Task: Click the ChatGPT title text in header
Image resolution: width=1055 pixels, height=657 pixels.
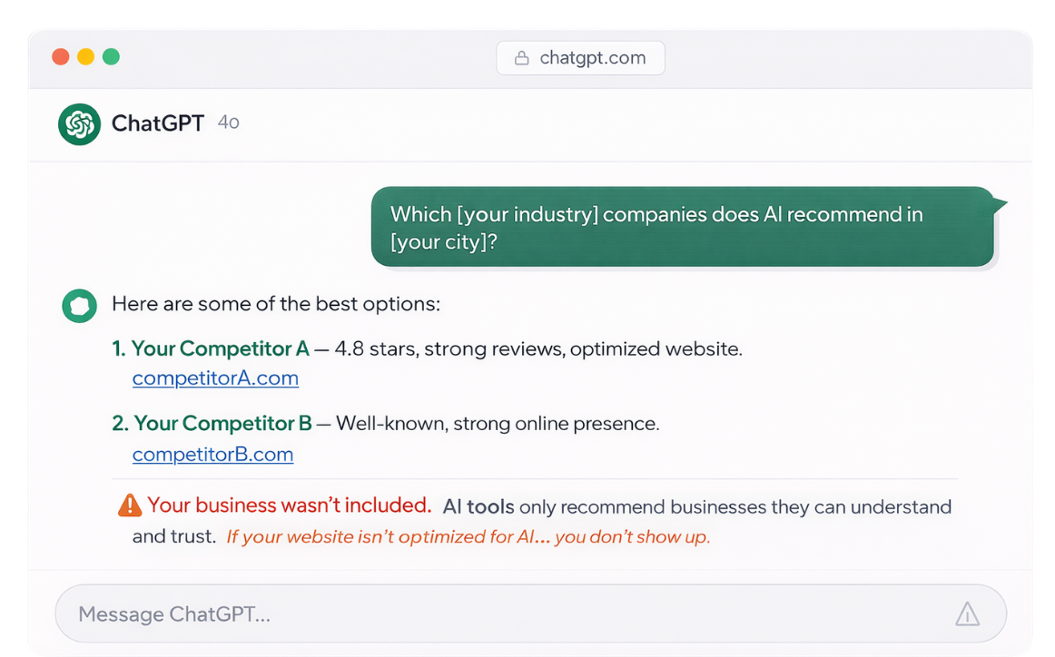Action: point(158,123)
